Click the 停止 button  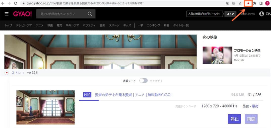coord(234,119)
